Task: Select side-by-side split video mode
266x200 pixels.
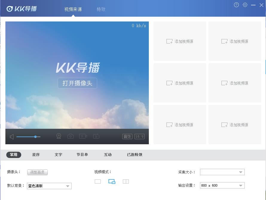Action: click(126, 182)
